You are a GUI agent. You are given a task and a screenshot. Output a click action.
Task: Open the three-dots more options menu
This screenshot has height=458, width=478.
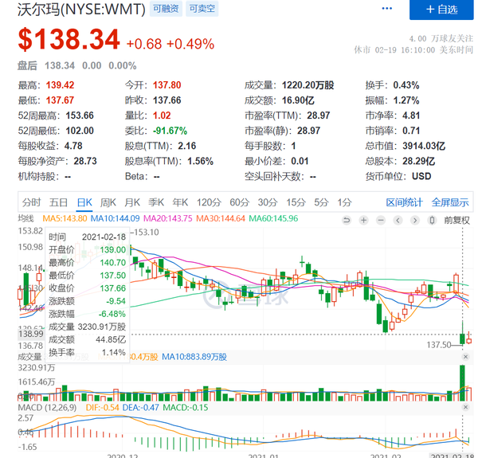387,9
